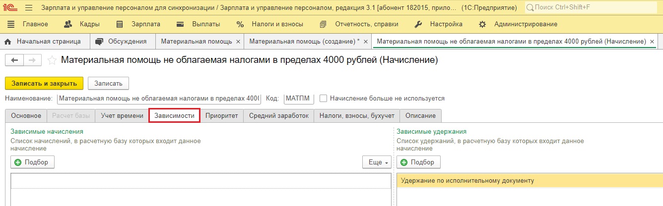Go back with the left arrow button
The width and height of the screenshot is (663, 206).
pos(14,60)
